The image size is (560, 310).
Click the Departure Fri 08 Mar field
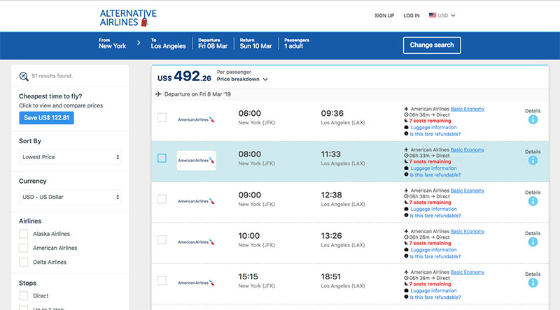pyautogui.click(x=213, y=43)
